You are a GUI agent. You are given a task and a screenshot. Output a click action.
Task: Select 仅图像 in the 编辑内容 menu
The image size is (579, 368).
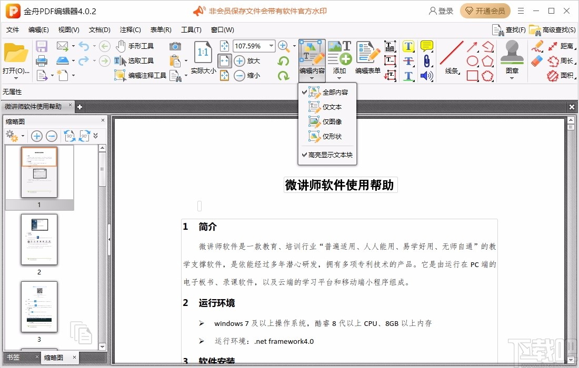pos(331,122)
